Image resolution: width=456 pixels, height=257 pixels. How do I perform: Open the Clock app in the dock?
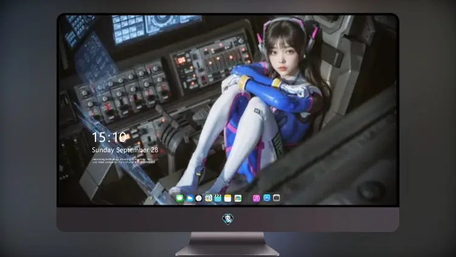click(199, 199)
